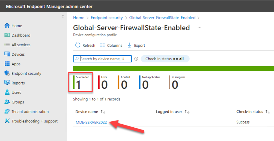
Task: Select Endpoint security menu item
Action: pos(26,74)
